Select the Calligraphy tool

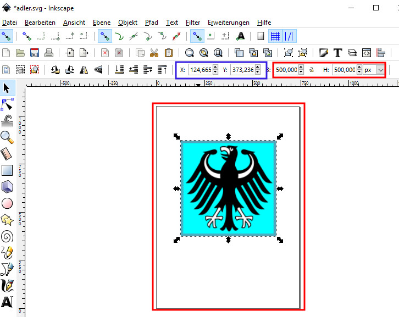7,286
